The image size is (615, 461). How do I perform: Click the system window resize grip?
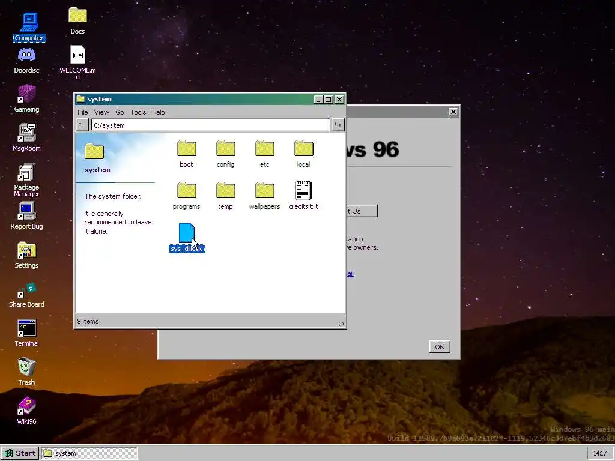(341, 323)
